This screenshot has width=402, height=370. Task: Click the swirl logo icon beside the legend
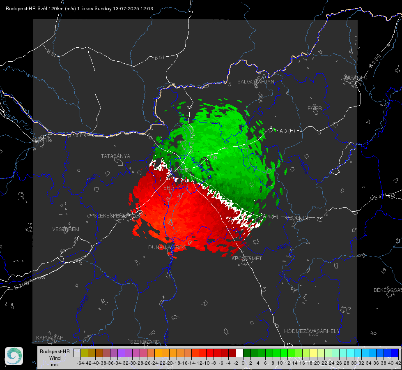pyautogui.click(x=14, y=356)
